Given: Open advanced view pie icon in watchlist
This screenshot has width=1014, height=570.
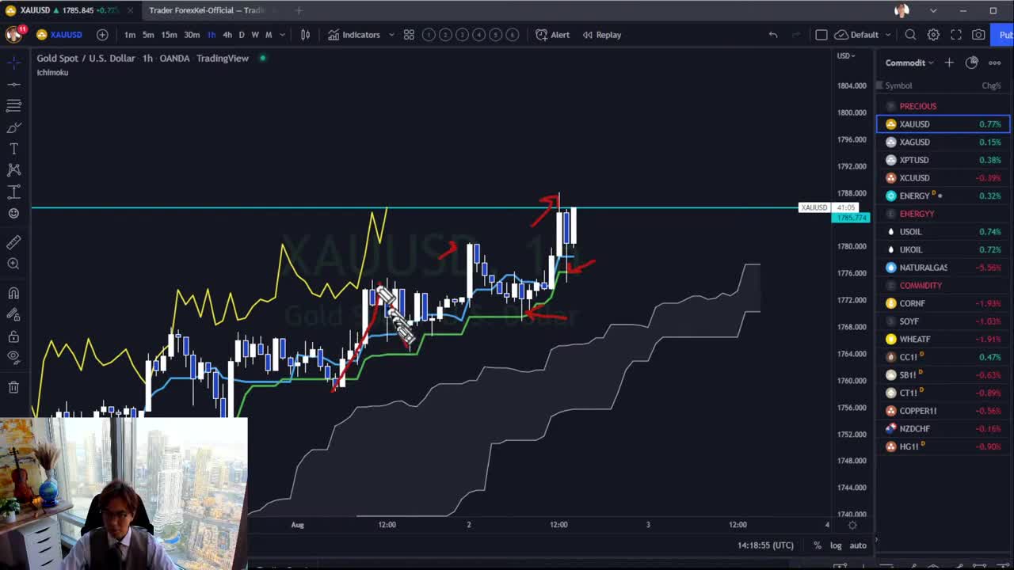Looking at the screenshot, I should coord(972,63).
